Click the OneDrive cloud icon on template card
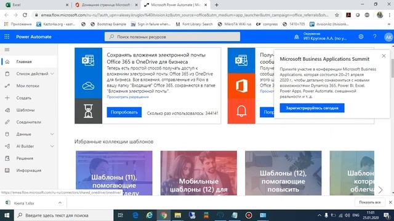The image size is (394, 221). pos(88,86)
